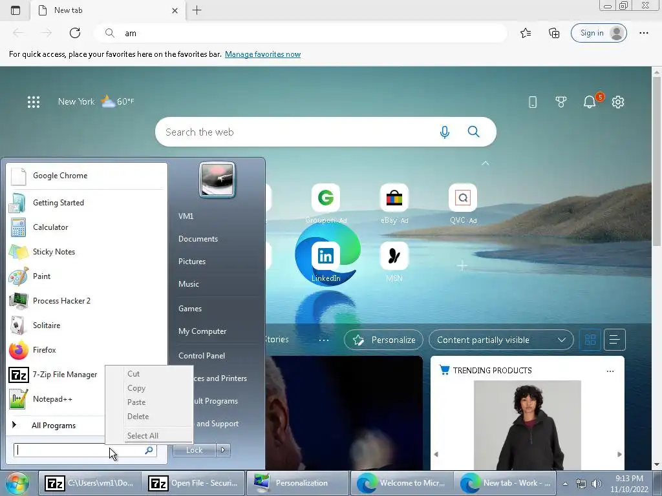Open the Rewards trophy icon
Viewport: 662px width, 496px height.
561,101
